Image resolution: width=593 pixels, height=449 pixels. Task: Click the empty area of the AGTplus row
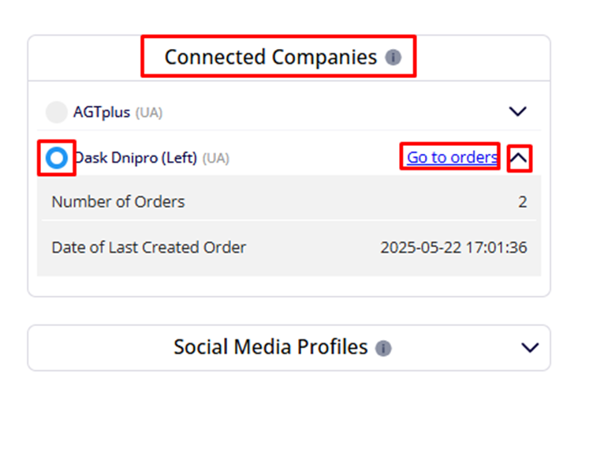(x=331, y=112)
